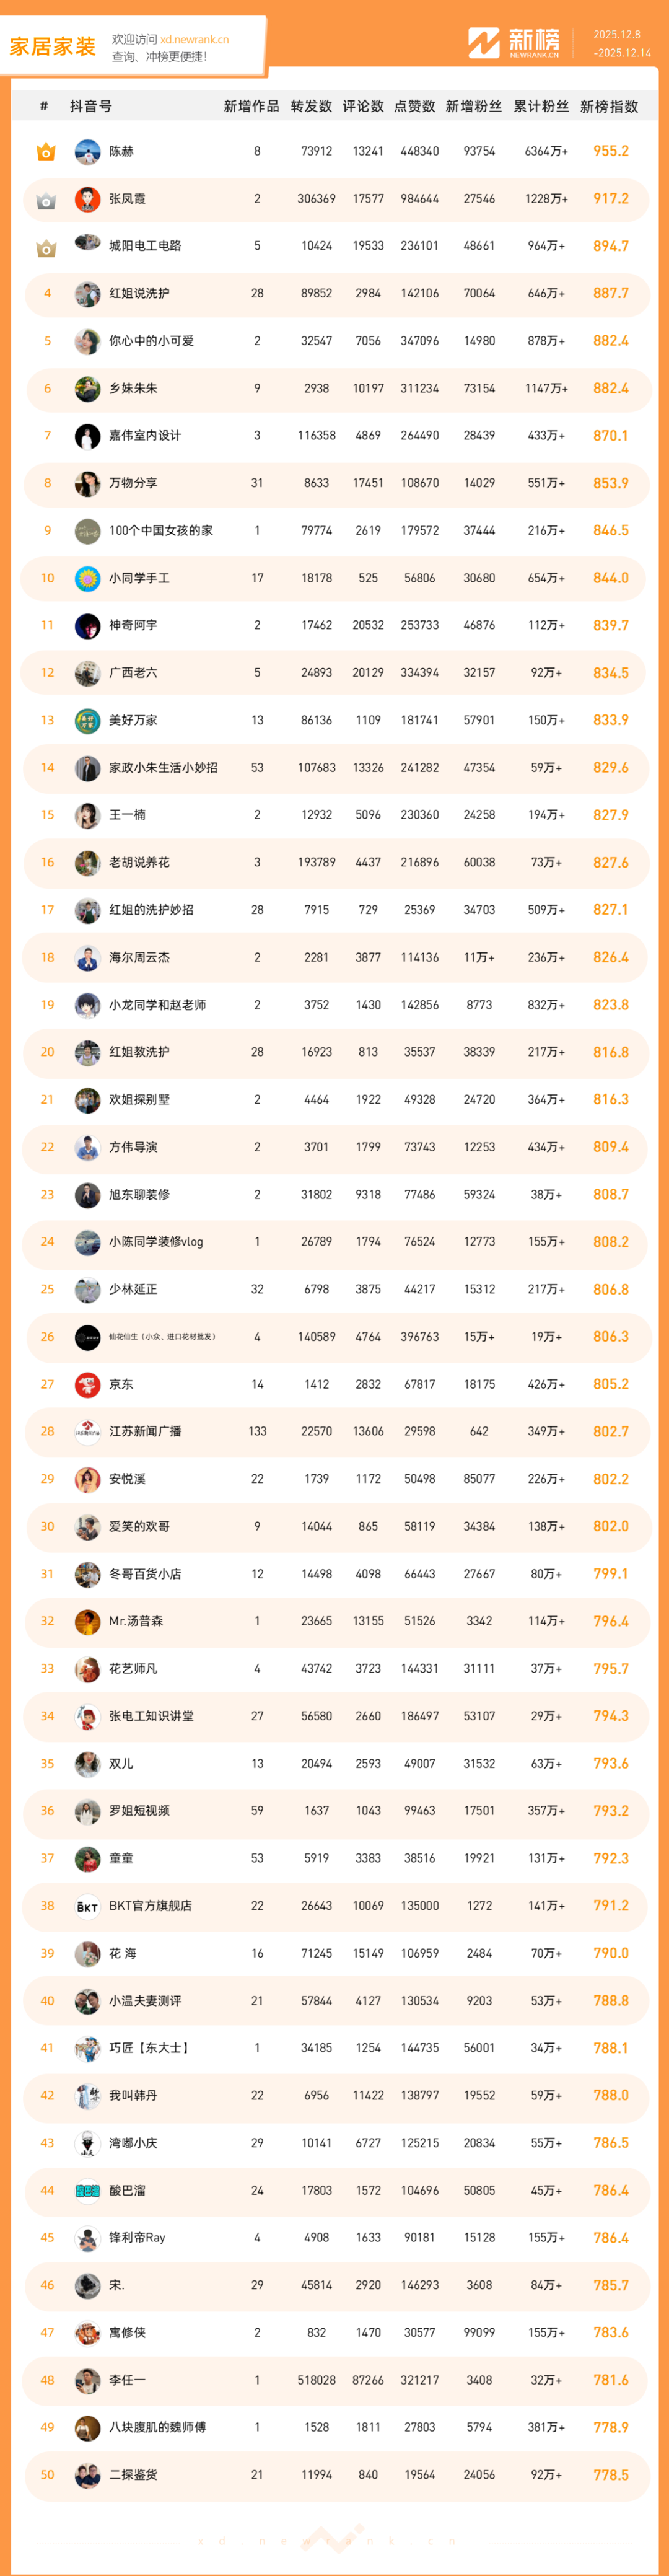Screen dimensions: 669x2576
Task: Open the 江苏新闻广播 account name
Action: [x=145, y=1432]
